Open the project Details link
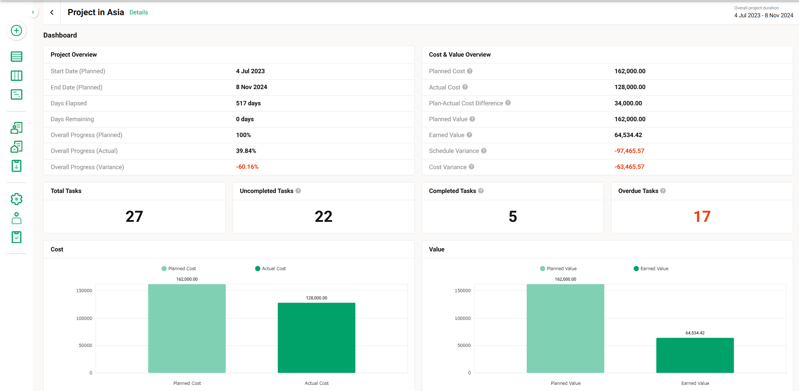The width and height of the screenshot is (799, 391). tap(138, 12)
